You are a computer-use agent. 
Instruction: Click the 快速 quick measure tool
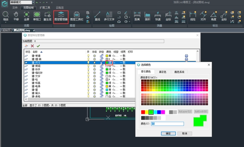tap(157, 16)
